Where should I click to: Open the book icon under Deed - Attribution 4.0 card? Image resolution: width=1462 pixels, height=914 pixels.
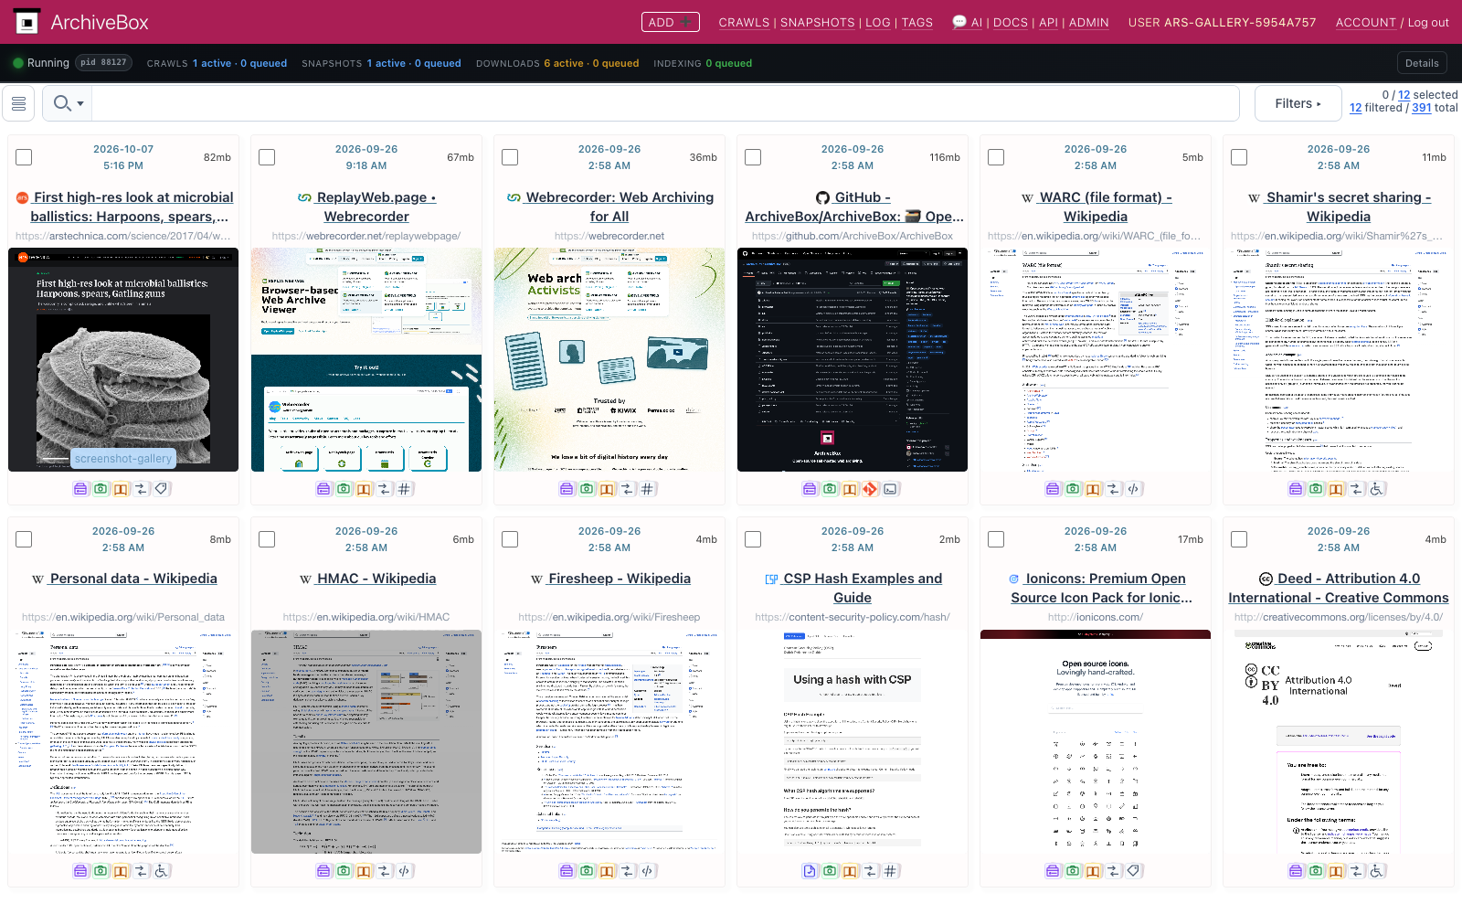[x=1336, y=871]
